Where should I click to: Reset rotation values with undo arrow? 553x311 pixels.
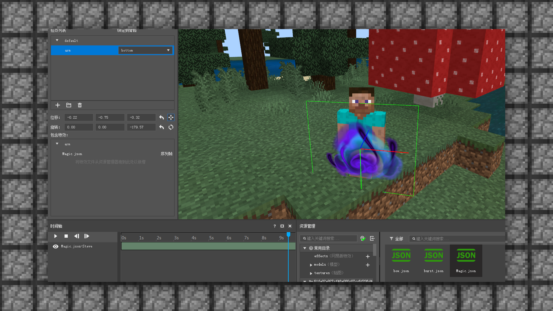[162, 127]
